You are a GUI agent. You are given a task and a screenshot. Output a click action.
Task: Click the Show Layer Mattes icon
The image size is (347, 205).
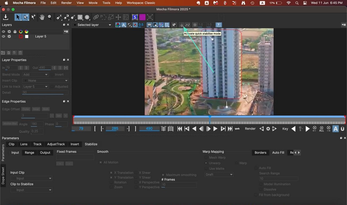[129, 25]
